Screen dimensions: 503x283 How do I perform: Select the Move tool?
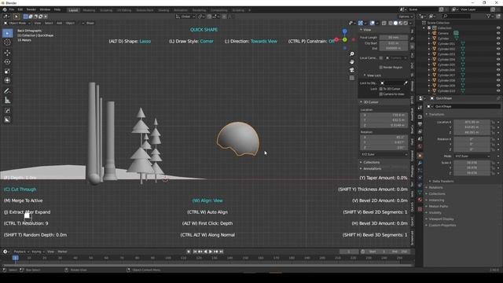point(7,53)
